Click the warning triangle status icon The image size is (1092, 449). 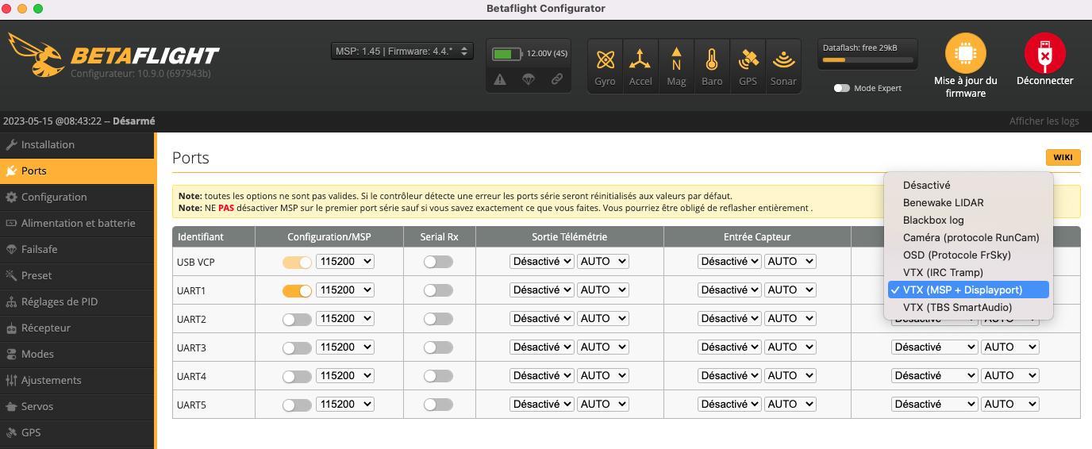pos(500,79)
